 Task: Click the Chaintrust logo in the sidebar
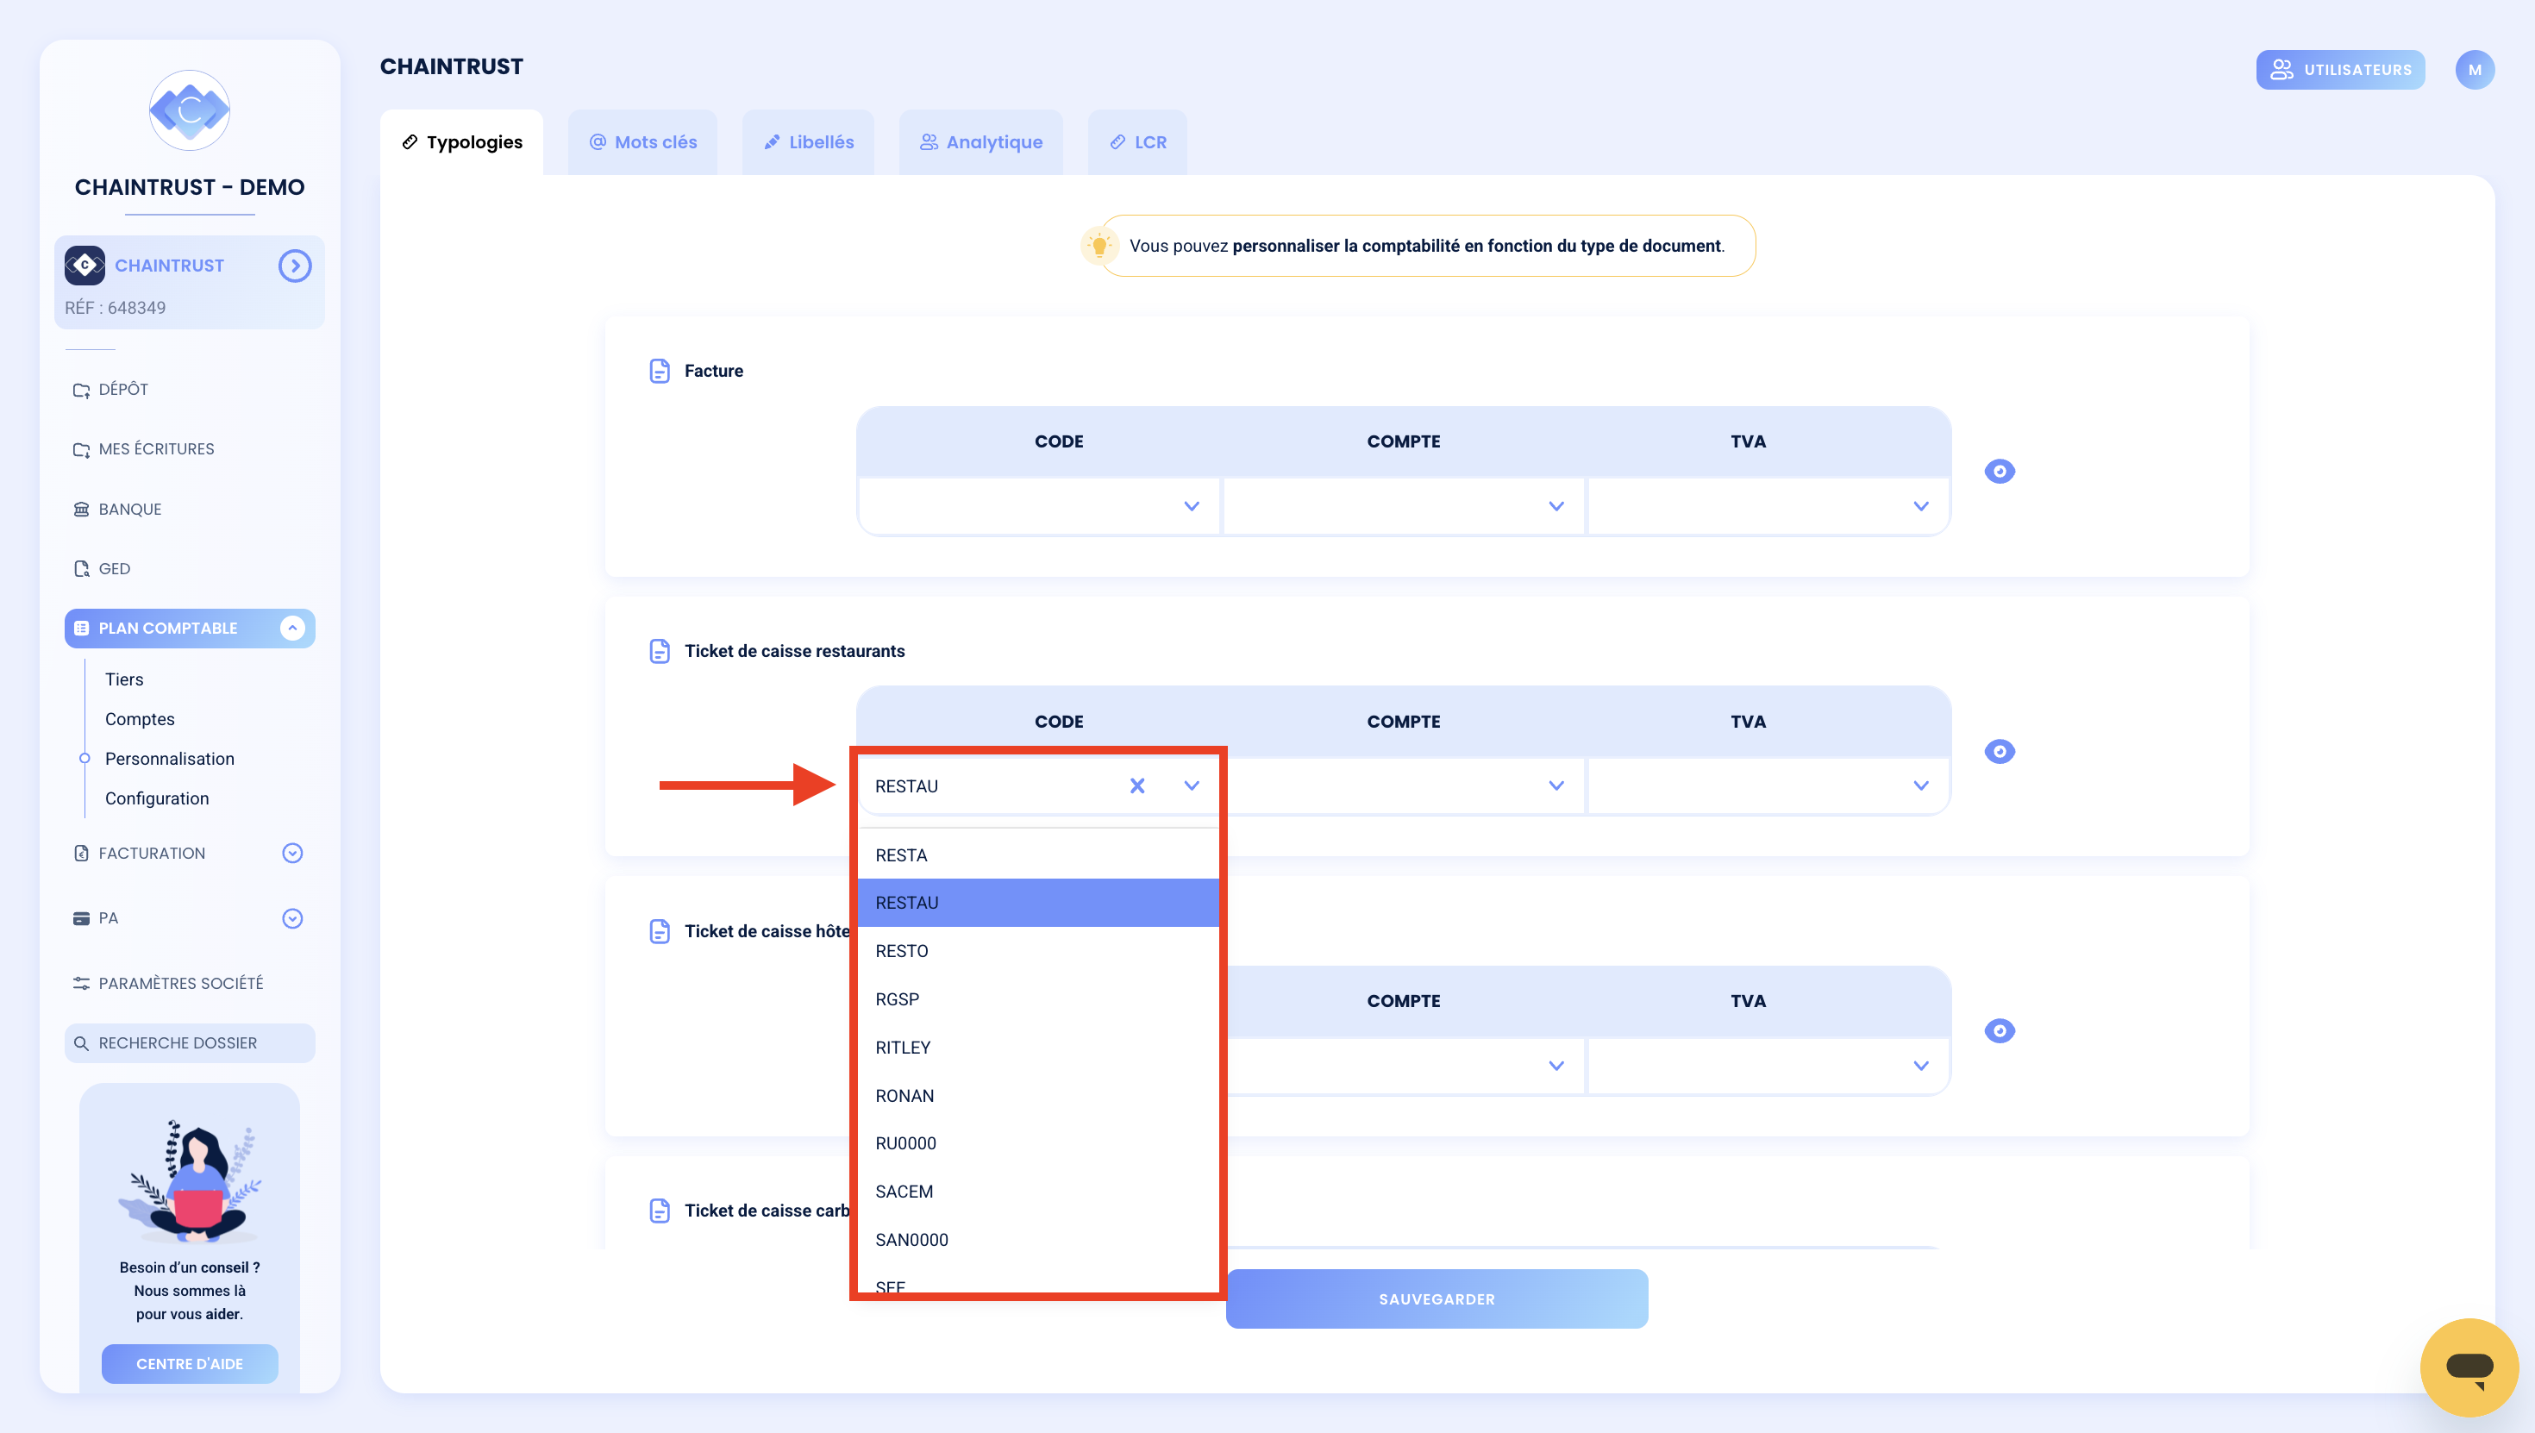click(x=189, y=110)
